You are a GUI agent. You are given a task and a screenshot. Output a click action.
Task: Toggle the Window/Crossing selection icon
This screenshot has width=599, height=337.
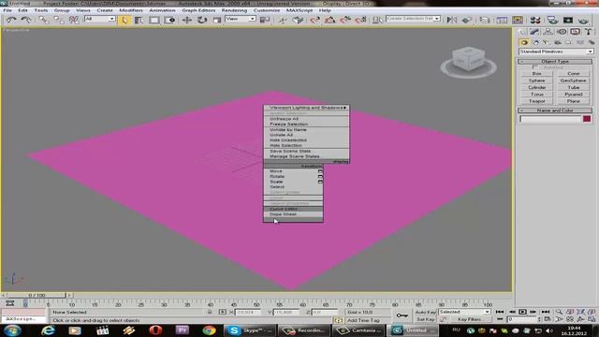tap(169, 20)
